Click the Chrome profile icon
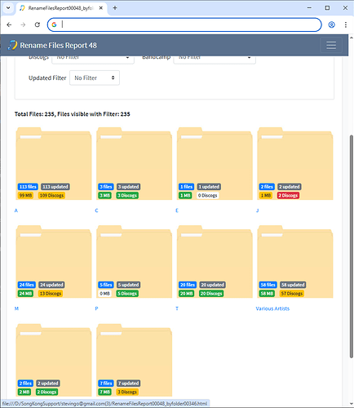Image resolution: width=354 pixels, height=408 pixels. point(331,24)
